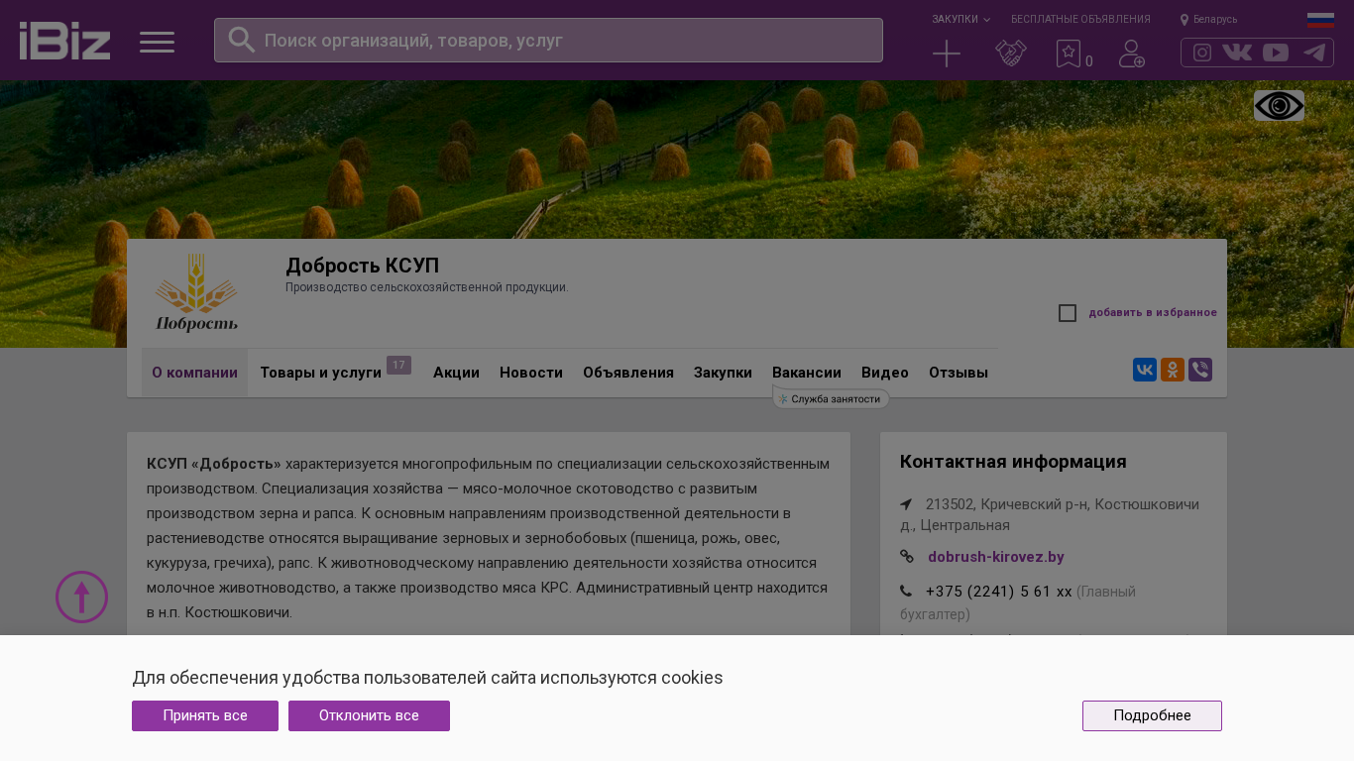Click the user registration icon
1354x761 pixels.
coord(1131,54)
